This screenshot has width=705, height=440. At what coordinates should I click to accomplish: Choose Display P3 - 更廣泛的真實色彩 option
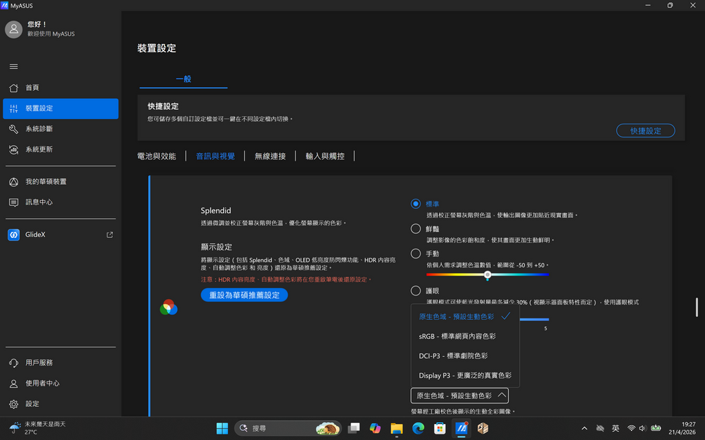[x=465, y=375]
